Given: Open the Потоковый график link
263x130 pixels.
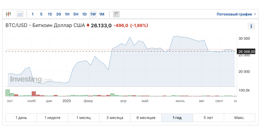Looking at the screenshot, I should point(234,14).
